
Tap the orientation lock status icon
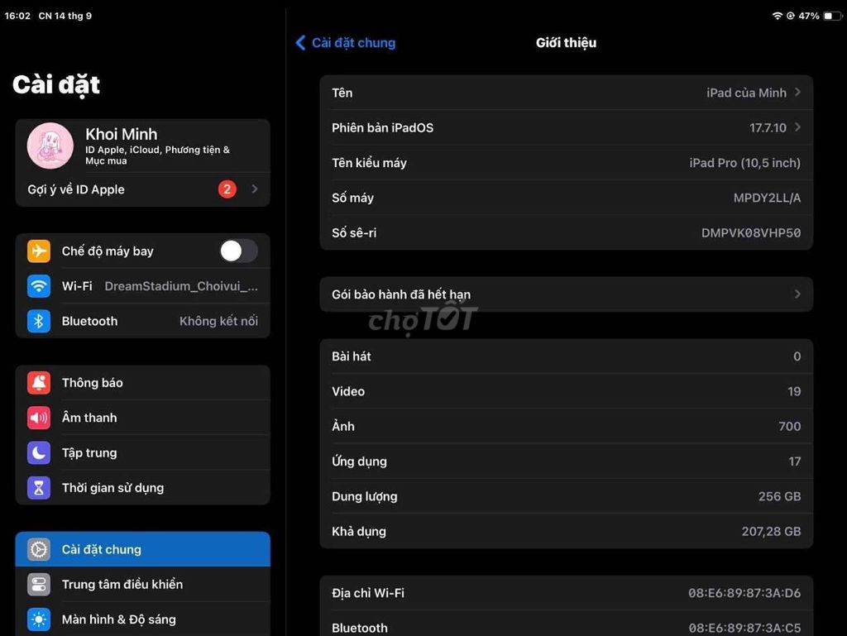[x=791, y=16]
